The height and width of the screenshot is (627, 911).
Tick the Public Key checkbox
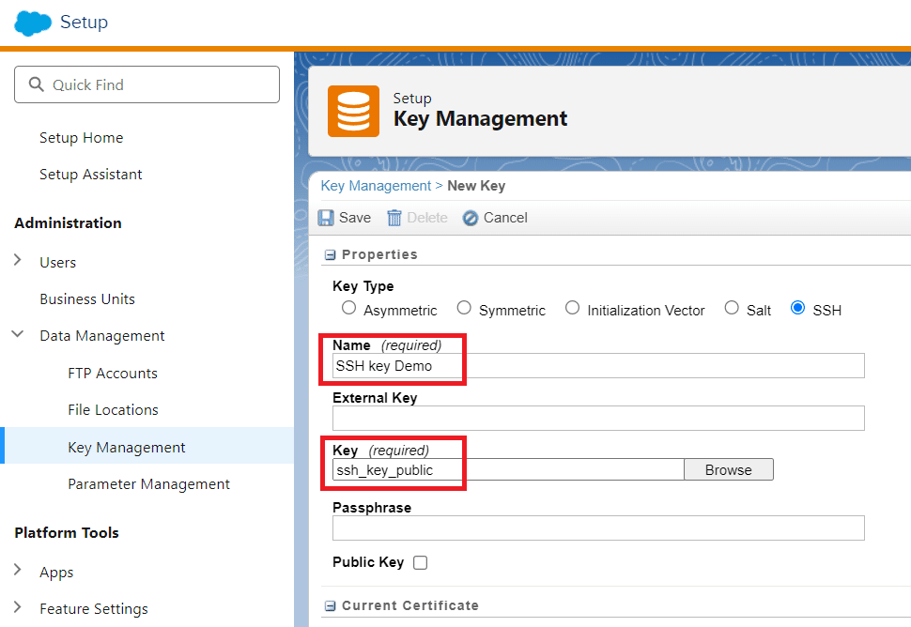420,562
